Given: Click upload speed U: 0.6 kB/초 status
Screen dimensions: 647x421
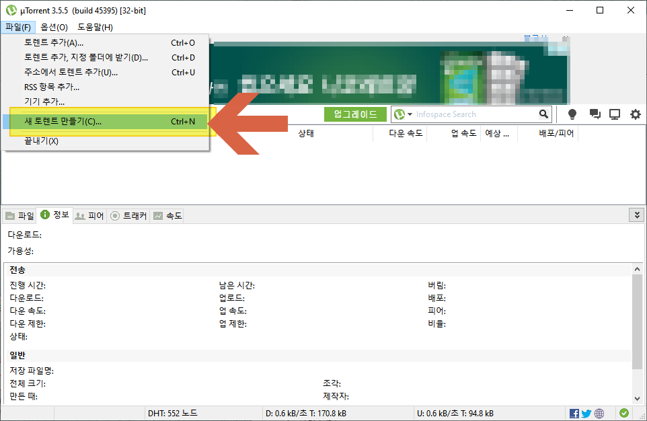Looking at the screenshot, I should (455, 413).
